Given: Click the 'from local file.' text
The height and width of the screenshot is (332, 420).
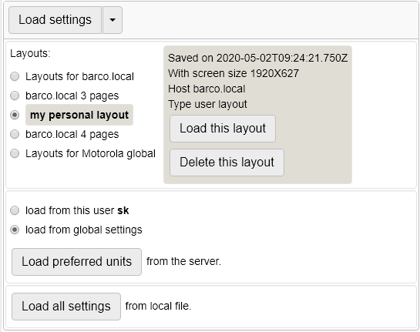Looking at the screenshot, I should [158, 306].
